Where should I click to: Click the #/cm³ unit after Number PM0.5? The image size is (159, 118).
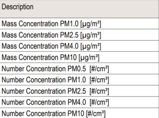click(x=99, y=69)
